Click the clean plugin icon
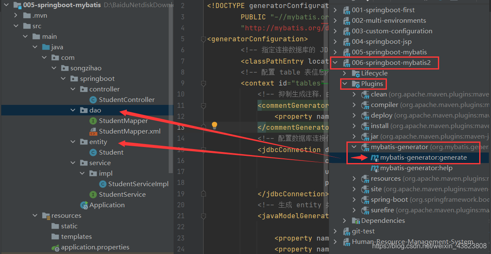This screenshot has height=254, width=491. [365, 94]
